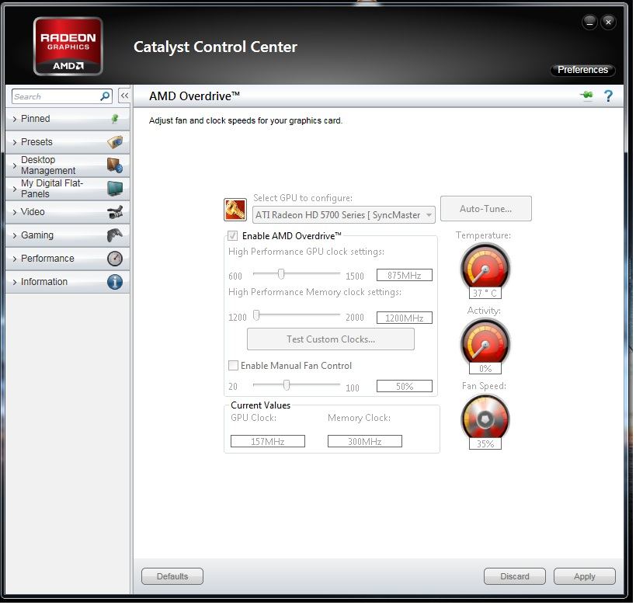
Task: Expand the Pinned section
Action: click(x=68, y=119)
